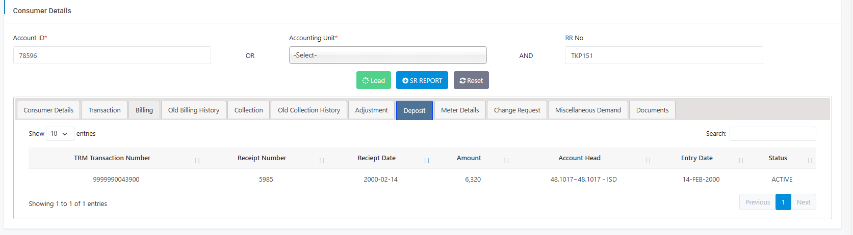Click the Load button
The image size is (853, 235).
373,80
